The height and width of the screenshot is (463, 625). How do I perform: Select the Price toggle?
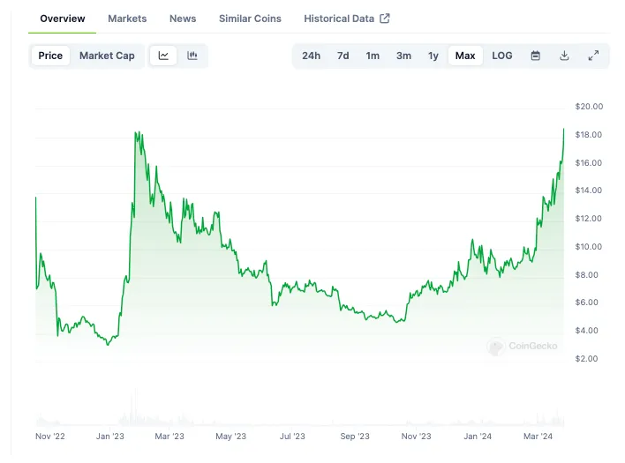pyautogui.click(x=50, y=56)
